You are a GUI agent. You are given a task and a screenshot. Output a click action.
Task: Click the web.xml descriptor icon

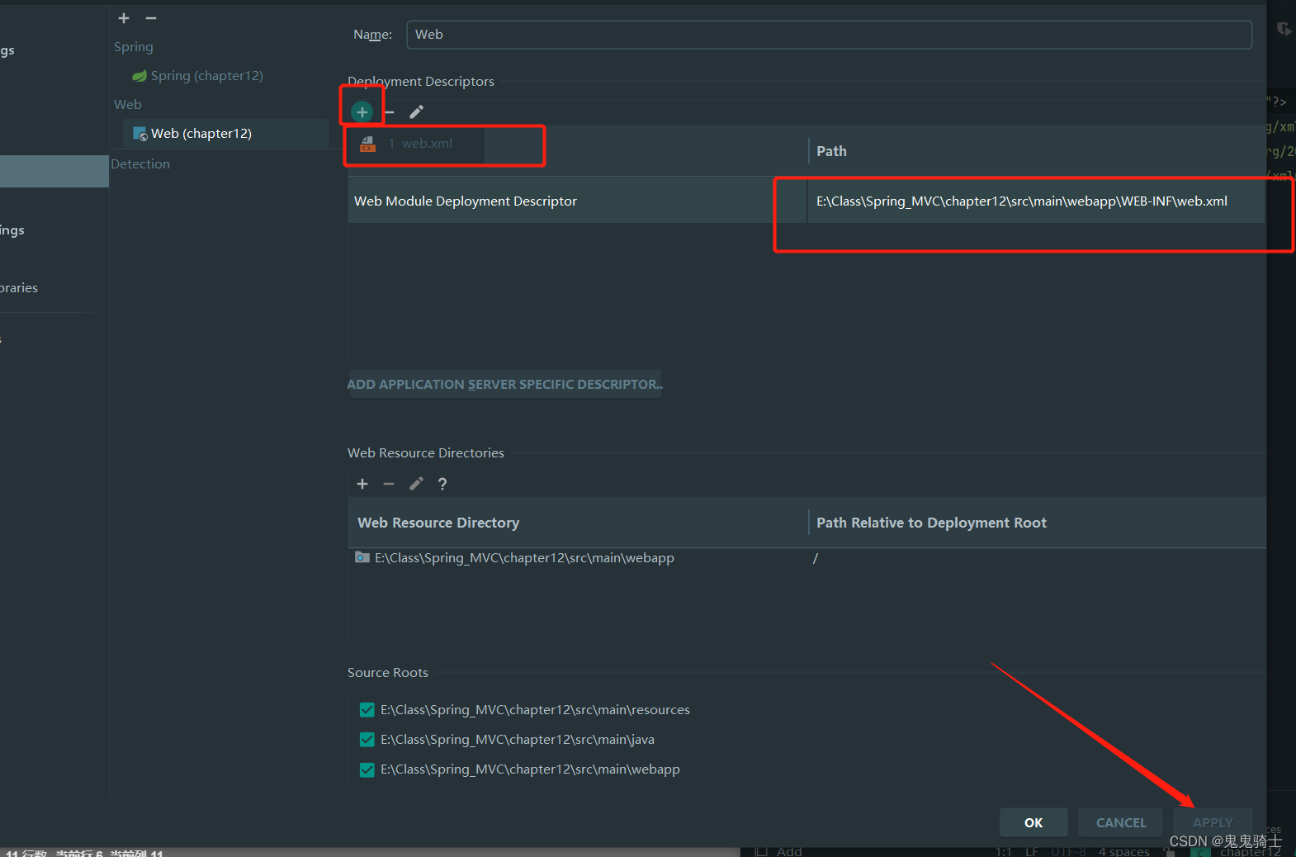coord(368,144)
